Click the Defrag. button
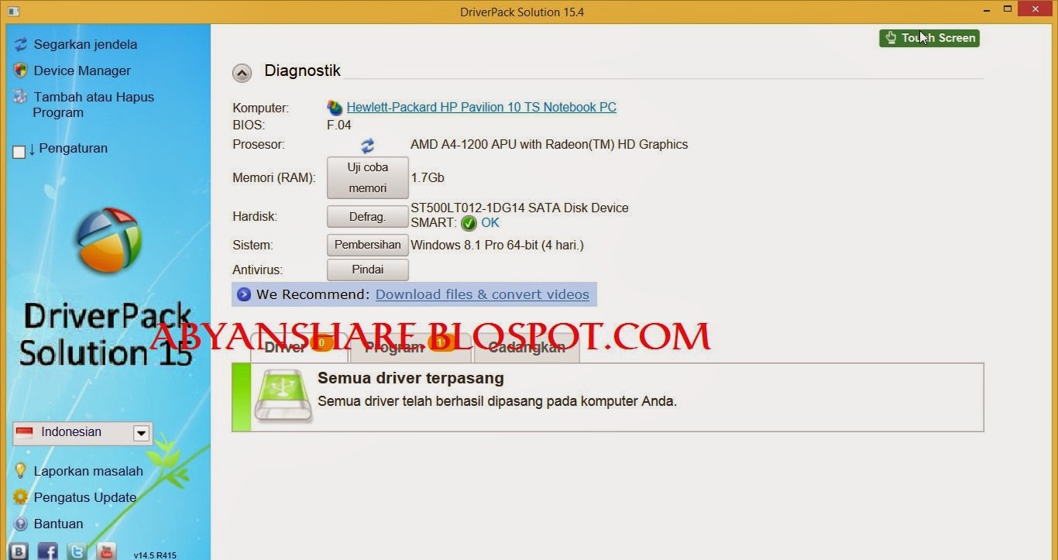Image resolution: width=1058 pixels, height=560 pixels. point(368,217)
